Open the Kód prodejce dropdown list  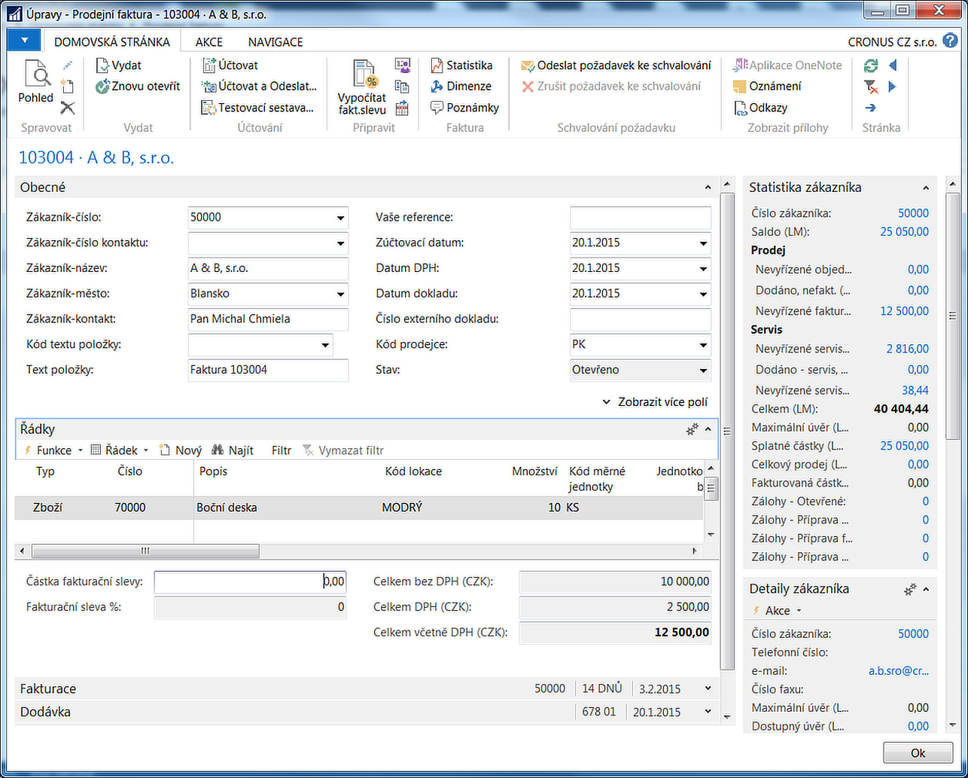[x=703, y=346]
